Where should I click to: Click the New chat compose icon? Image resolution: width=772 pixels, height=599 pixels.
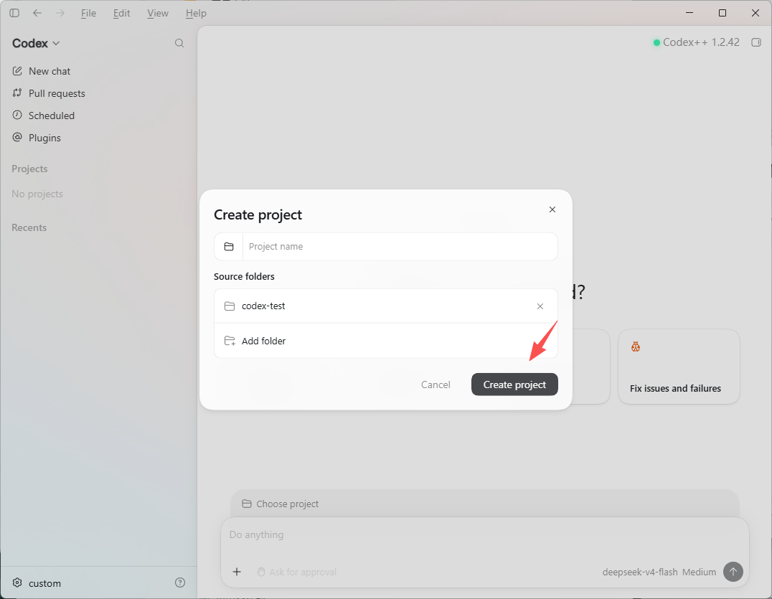pos(17,71)
